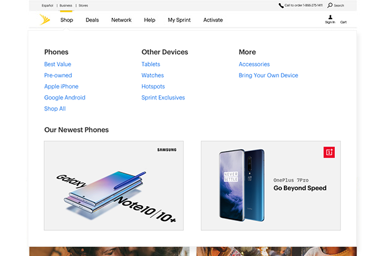Click the Samsung brand logo
384x256 pixels.
click(x=167, y=150)
